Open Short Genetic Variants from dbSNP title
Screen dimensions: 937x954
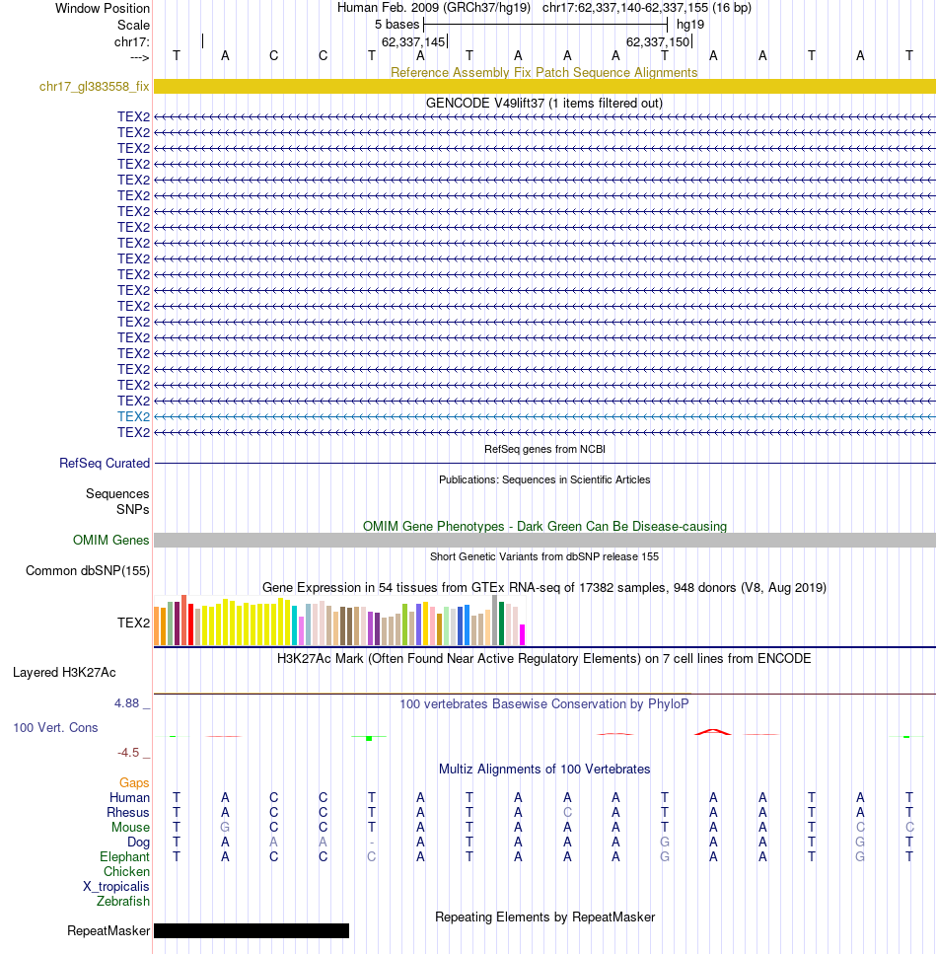click(544, 556)
